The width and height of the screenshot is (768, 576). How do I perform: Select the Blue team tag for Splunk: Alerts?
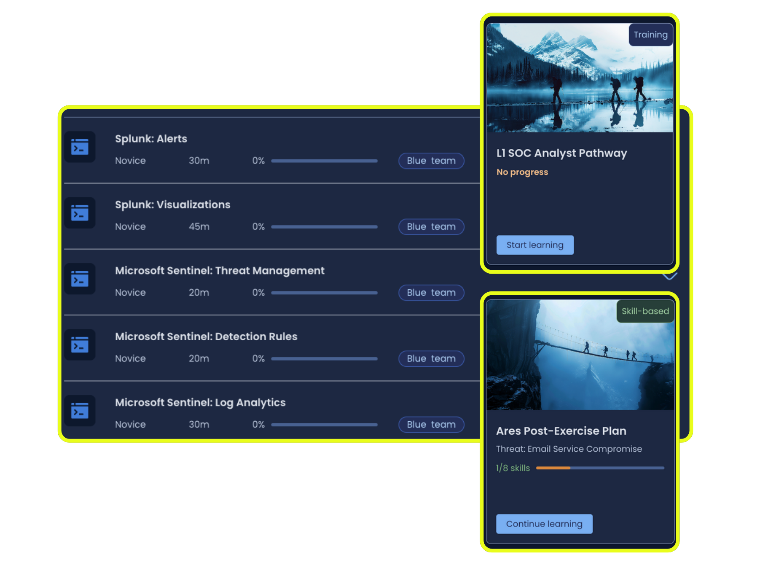point(431,161)
